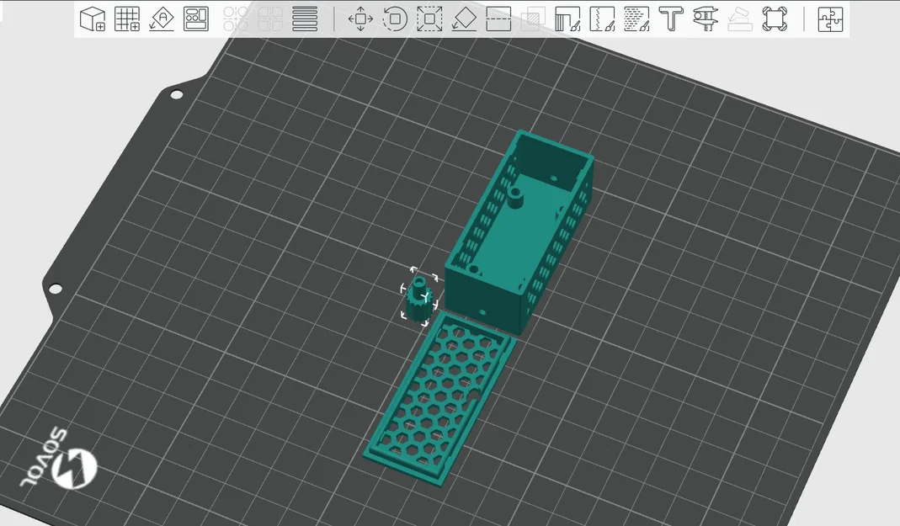Open the Fuzzy skin painting tool
The image size is (900, 526).
tap(636, 19)
